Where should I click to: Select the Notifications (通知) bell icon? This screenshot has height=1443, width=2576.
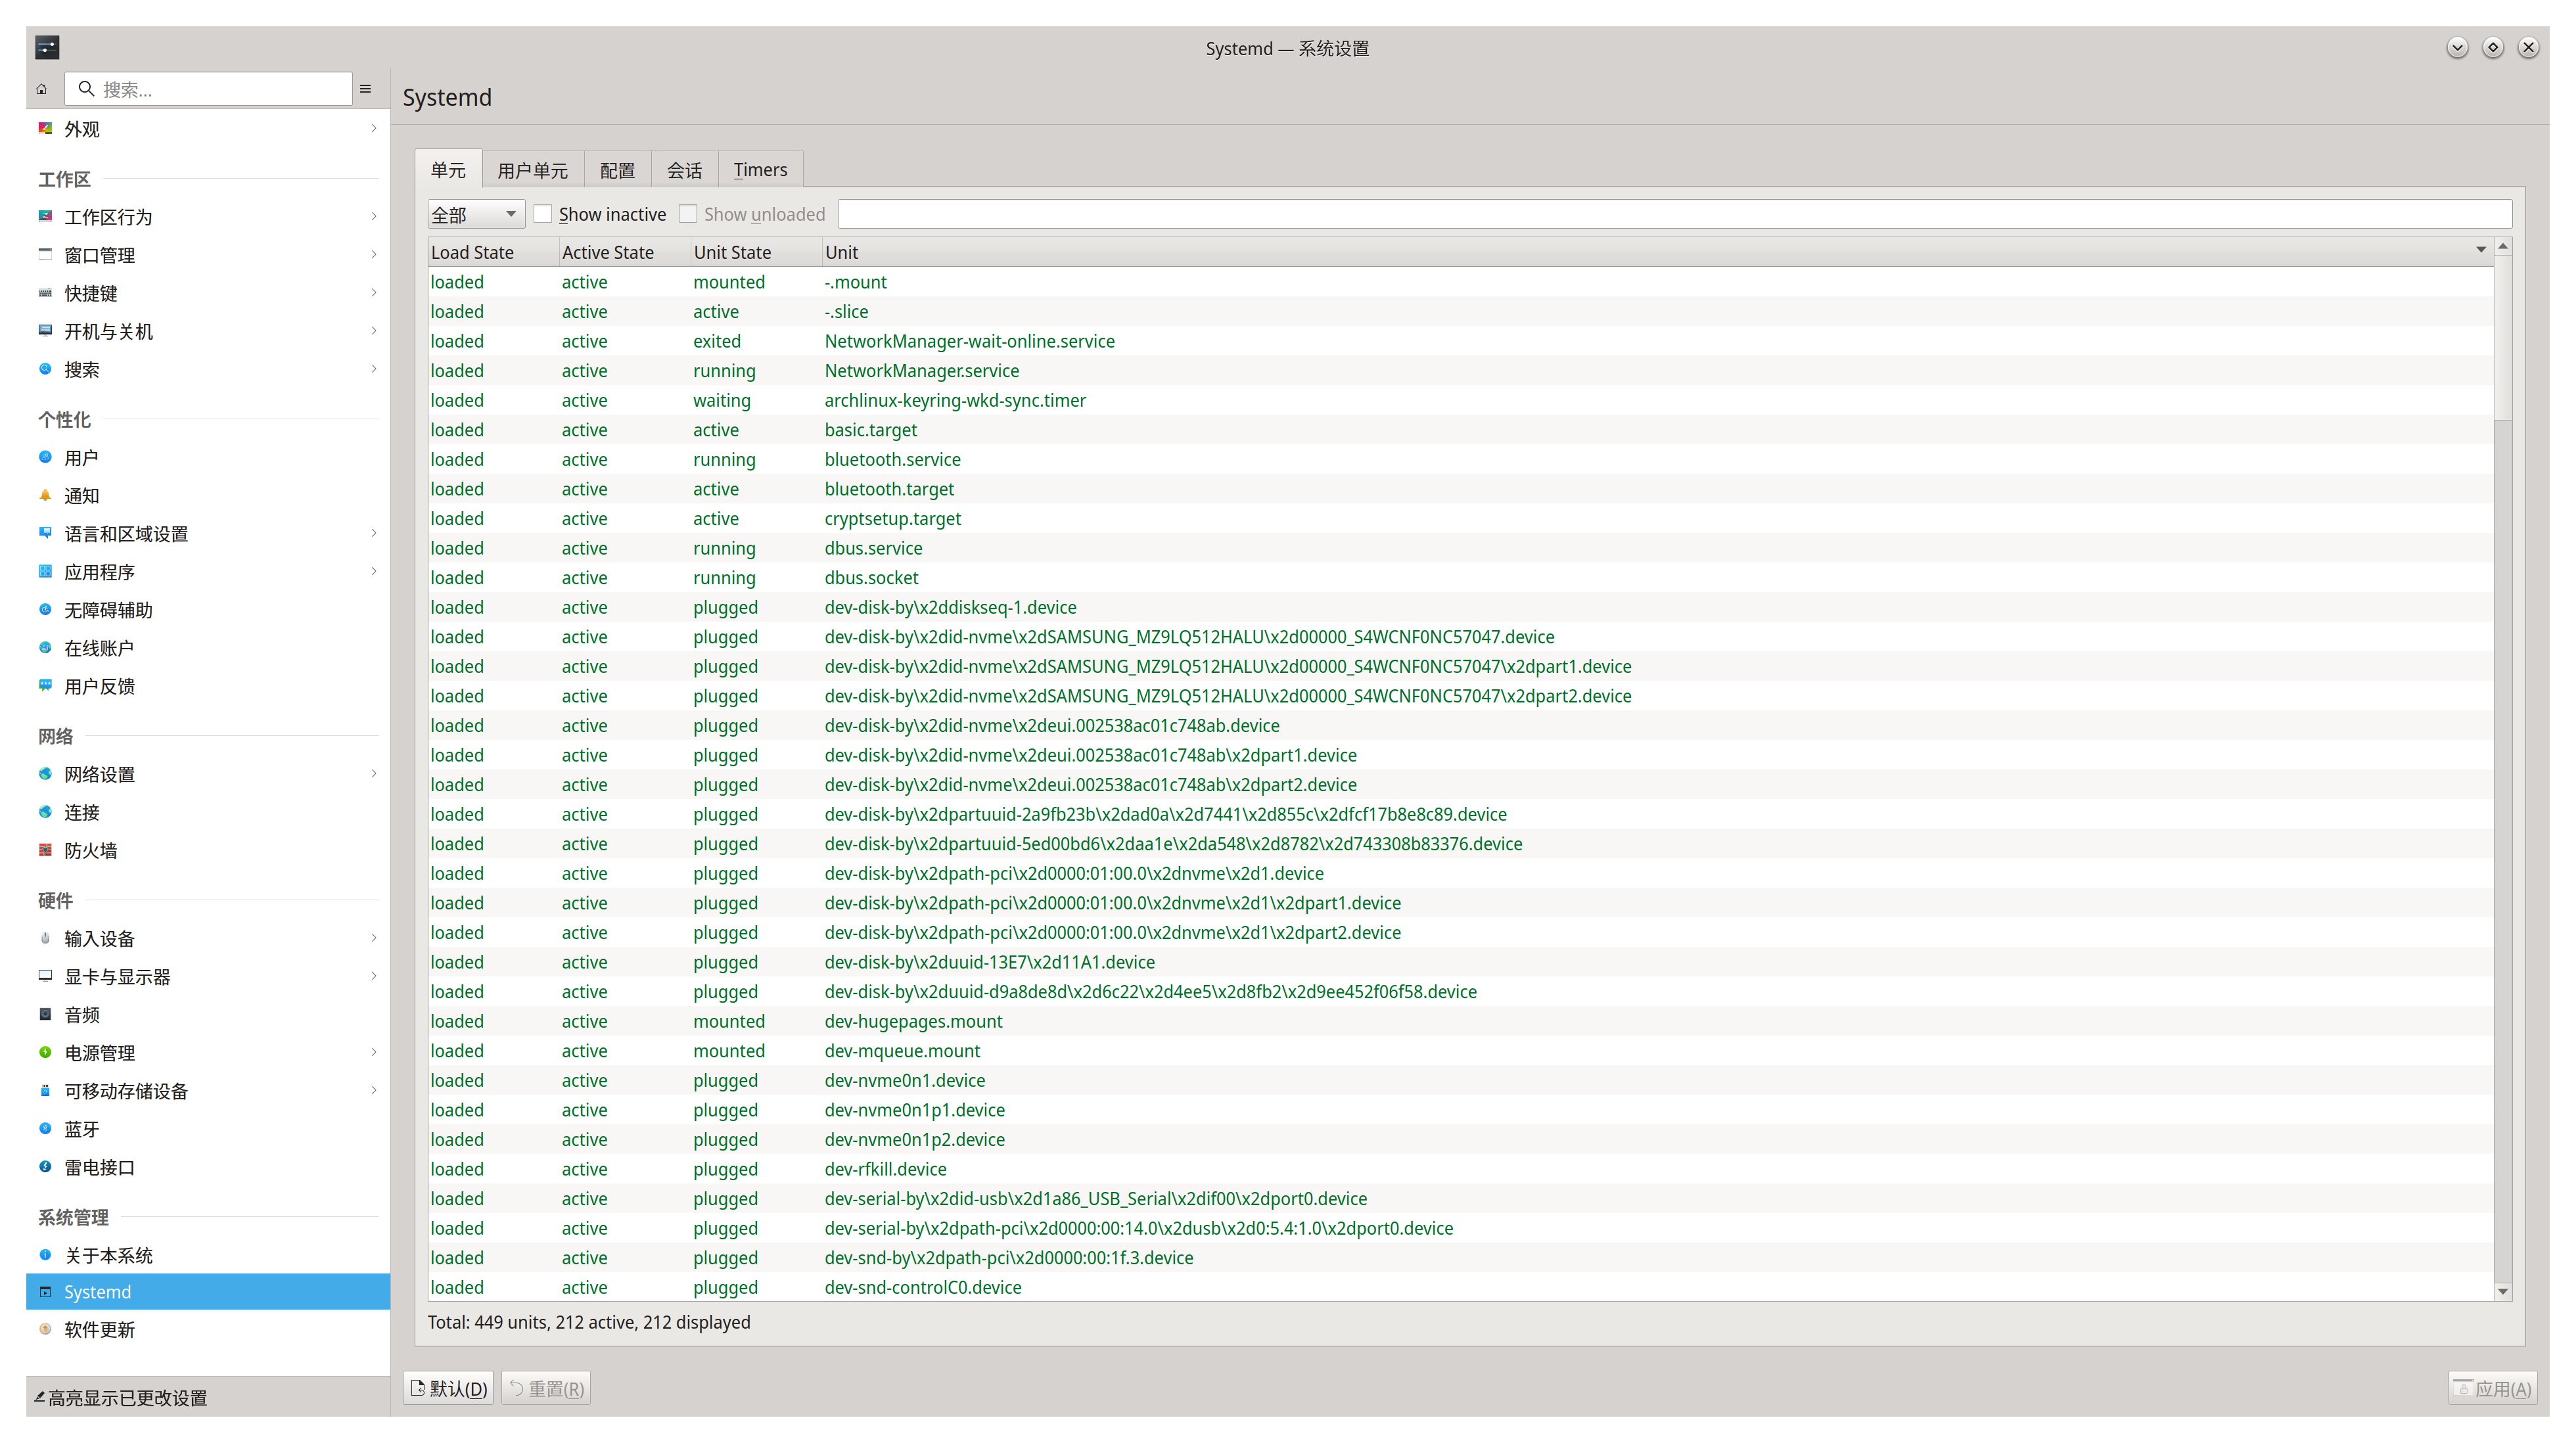45,495
